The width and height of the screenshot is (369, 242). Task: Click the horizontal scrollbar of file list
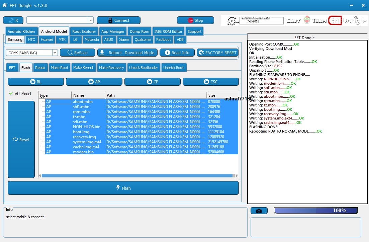pyautogui.click(x=137, y=176)
